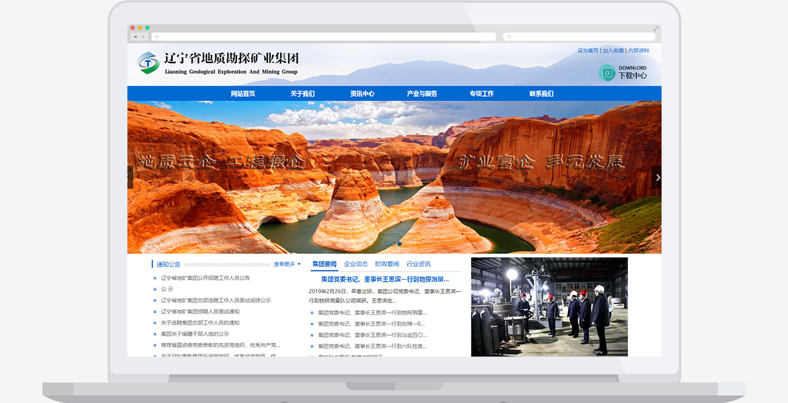Go forward using the browser forward arrow
Viewport: 788px width, 403px height.
tap(144, 37)
